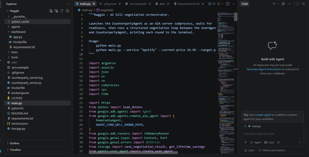The width and height of the screenshot is (309, 157).
Task: Click the send message arrow
Action: [x=299, y=142]
